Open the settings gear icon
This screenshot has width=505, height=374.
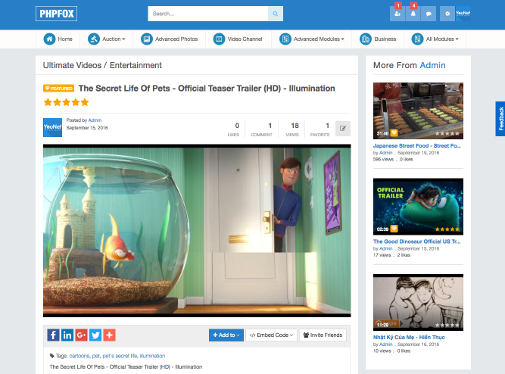(x=447, y=14)
